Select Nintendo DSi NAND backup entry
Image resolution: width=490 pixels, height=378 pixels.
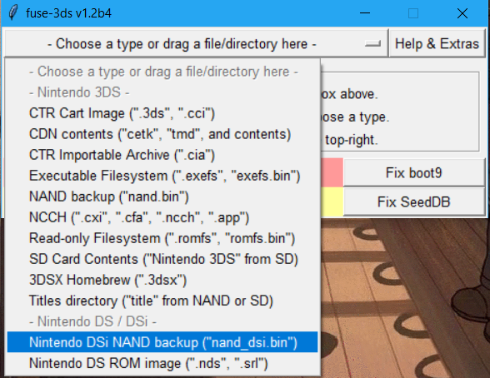point(162,342)
